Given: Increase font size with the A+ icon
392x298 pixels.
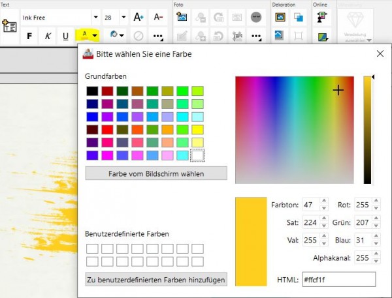Looking at the screenshot, I should [x=138, y=17].
